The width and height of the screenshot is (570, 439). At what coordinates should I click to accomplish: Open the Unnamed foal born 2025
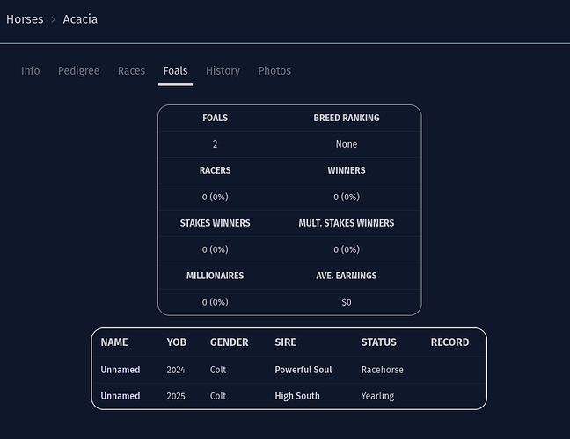point(121,396)
